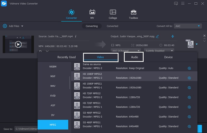Switch to the Audio format tab

coord(134,57)
